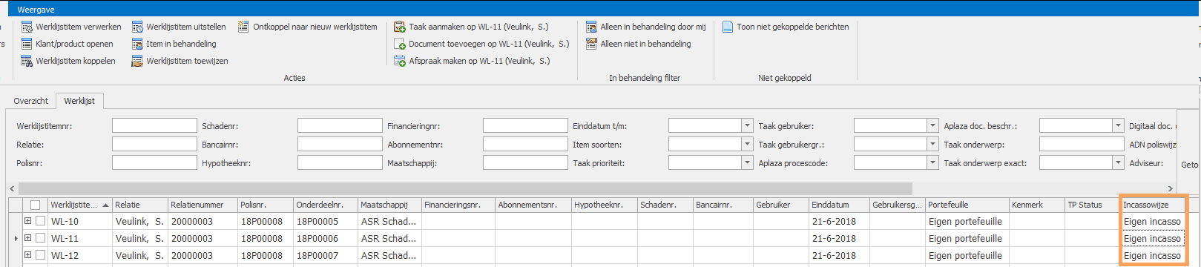Click the Alleen in behandeling door mij icon
Viewport: 1201px width, 267px height.
tap(591, 27)
